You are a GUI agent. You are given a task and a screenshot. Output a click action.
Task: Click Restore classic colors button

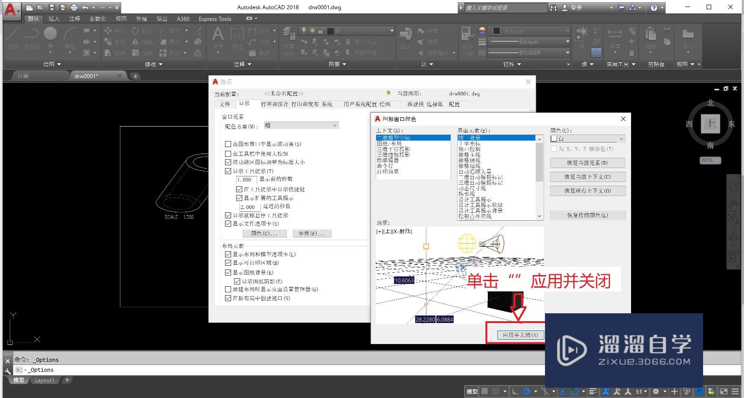click(x=588, y=215)
